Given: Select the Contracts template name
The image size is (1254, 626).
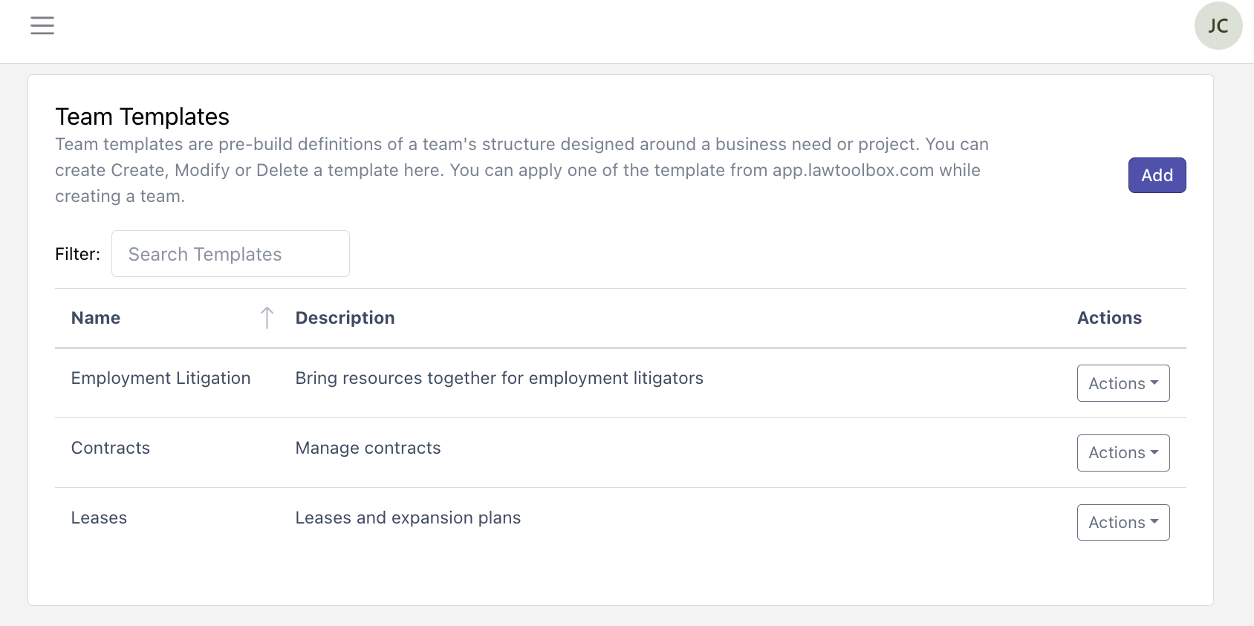Looking at the screenshot, I should pos(111,448).
